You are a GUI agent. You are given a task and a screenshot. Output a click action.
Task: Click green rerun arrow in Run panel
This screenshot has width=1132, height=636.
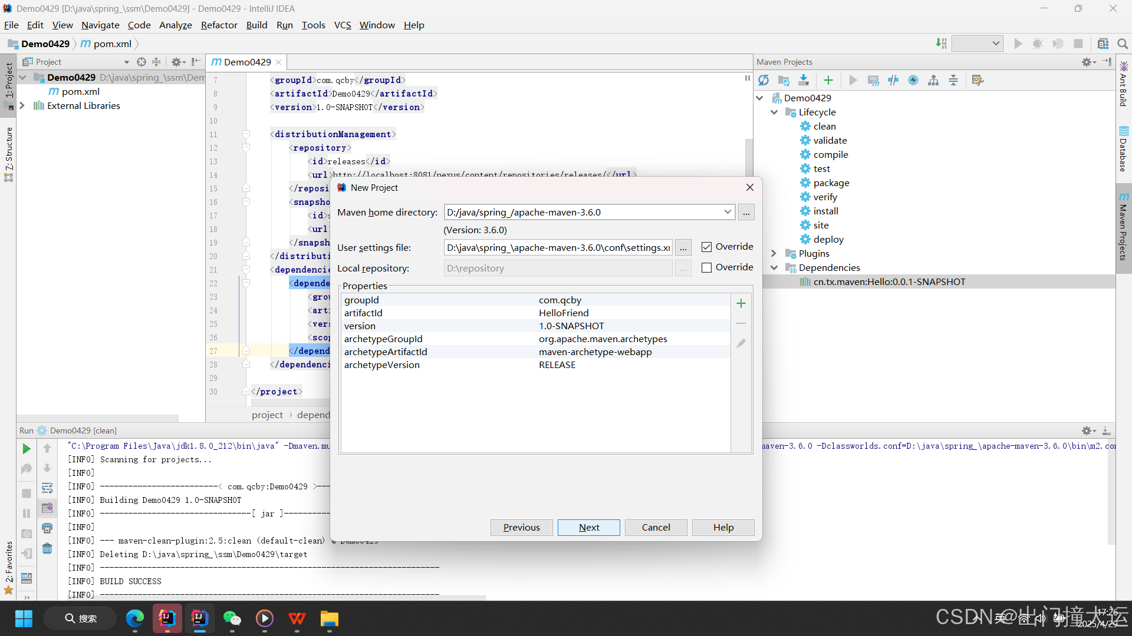tap(26, 449)
